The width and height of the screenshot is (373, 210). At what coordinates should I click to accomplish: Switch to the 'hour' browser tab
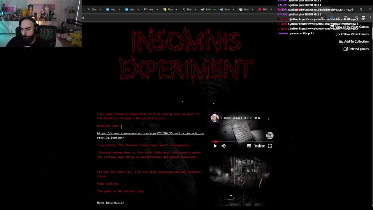151,9
